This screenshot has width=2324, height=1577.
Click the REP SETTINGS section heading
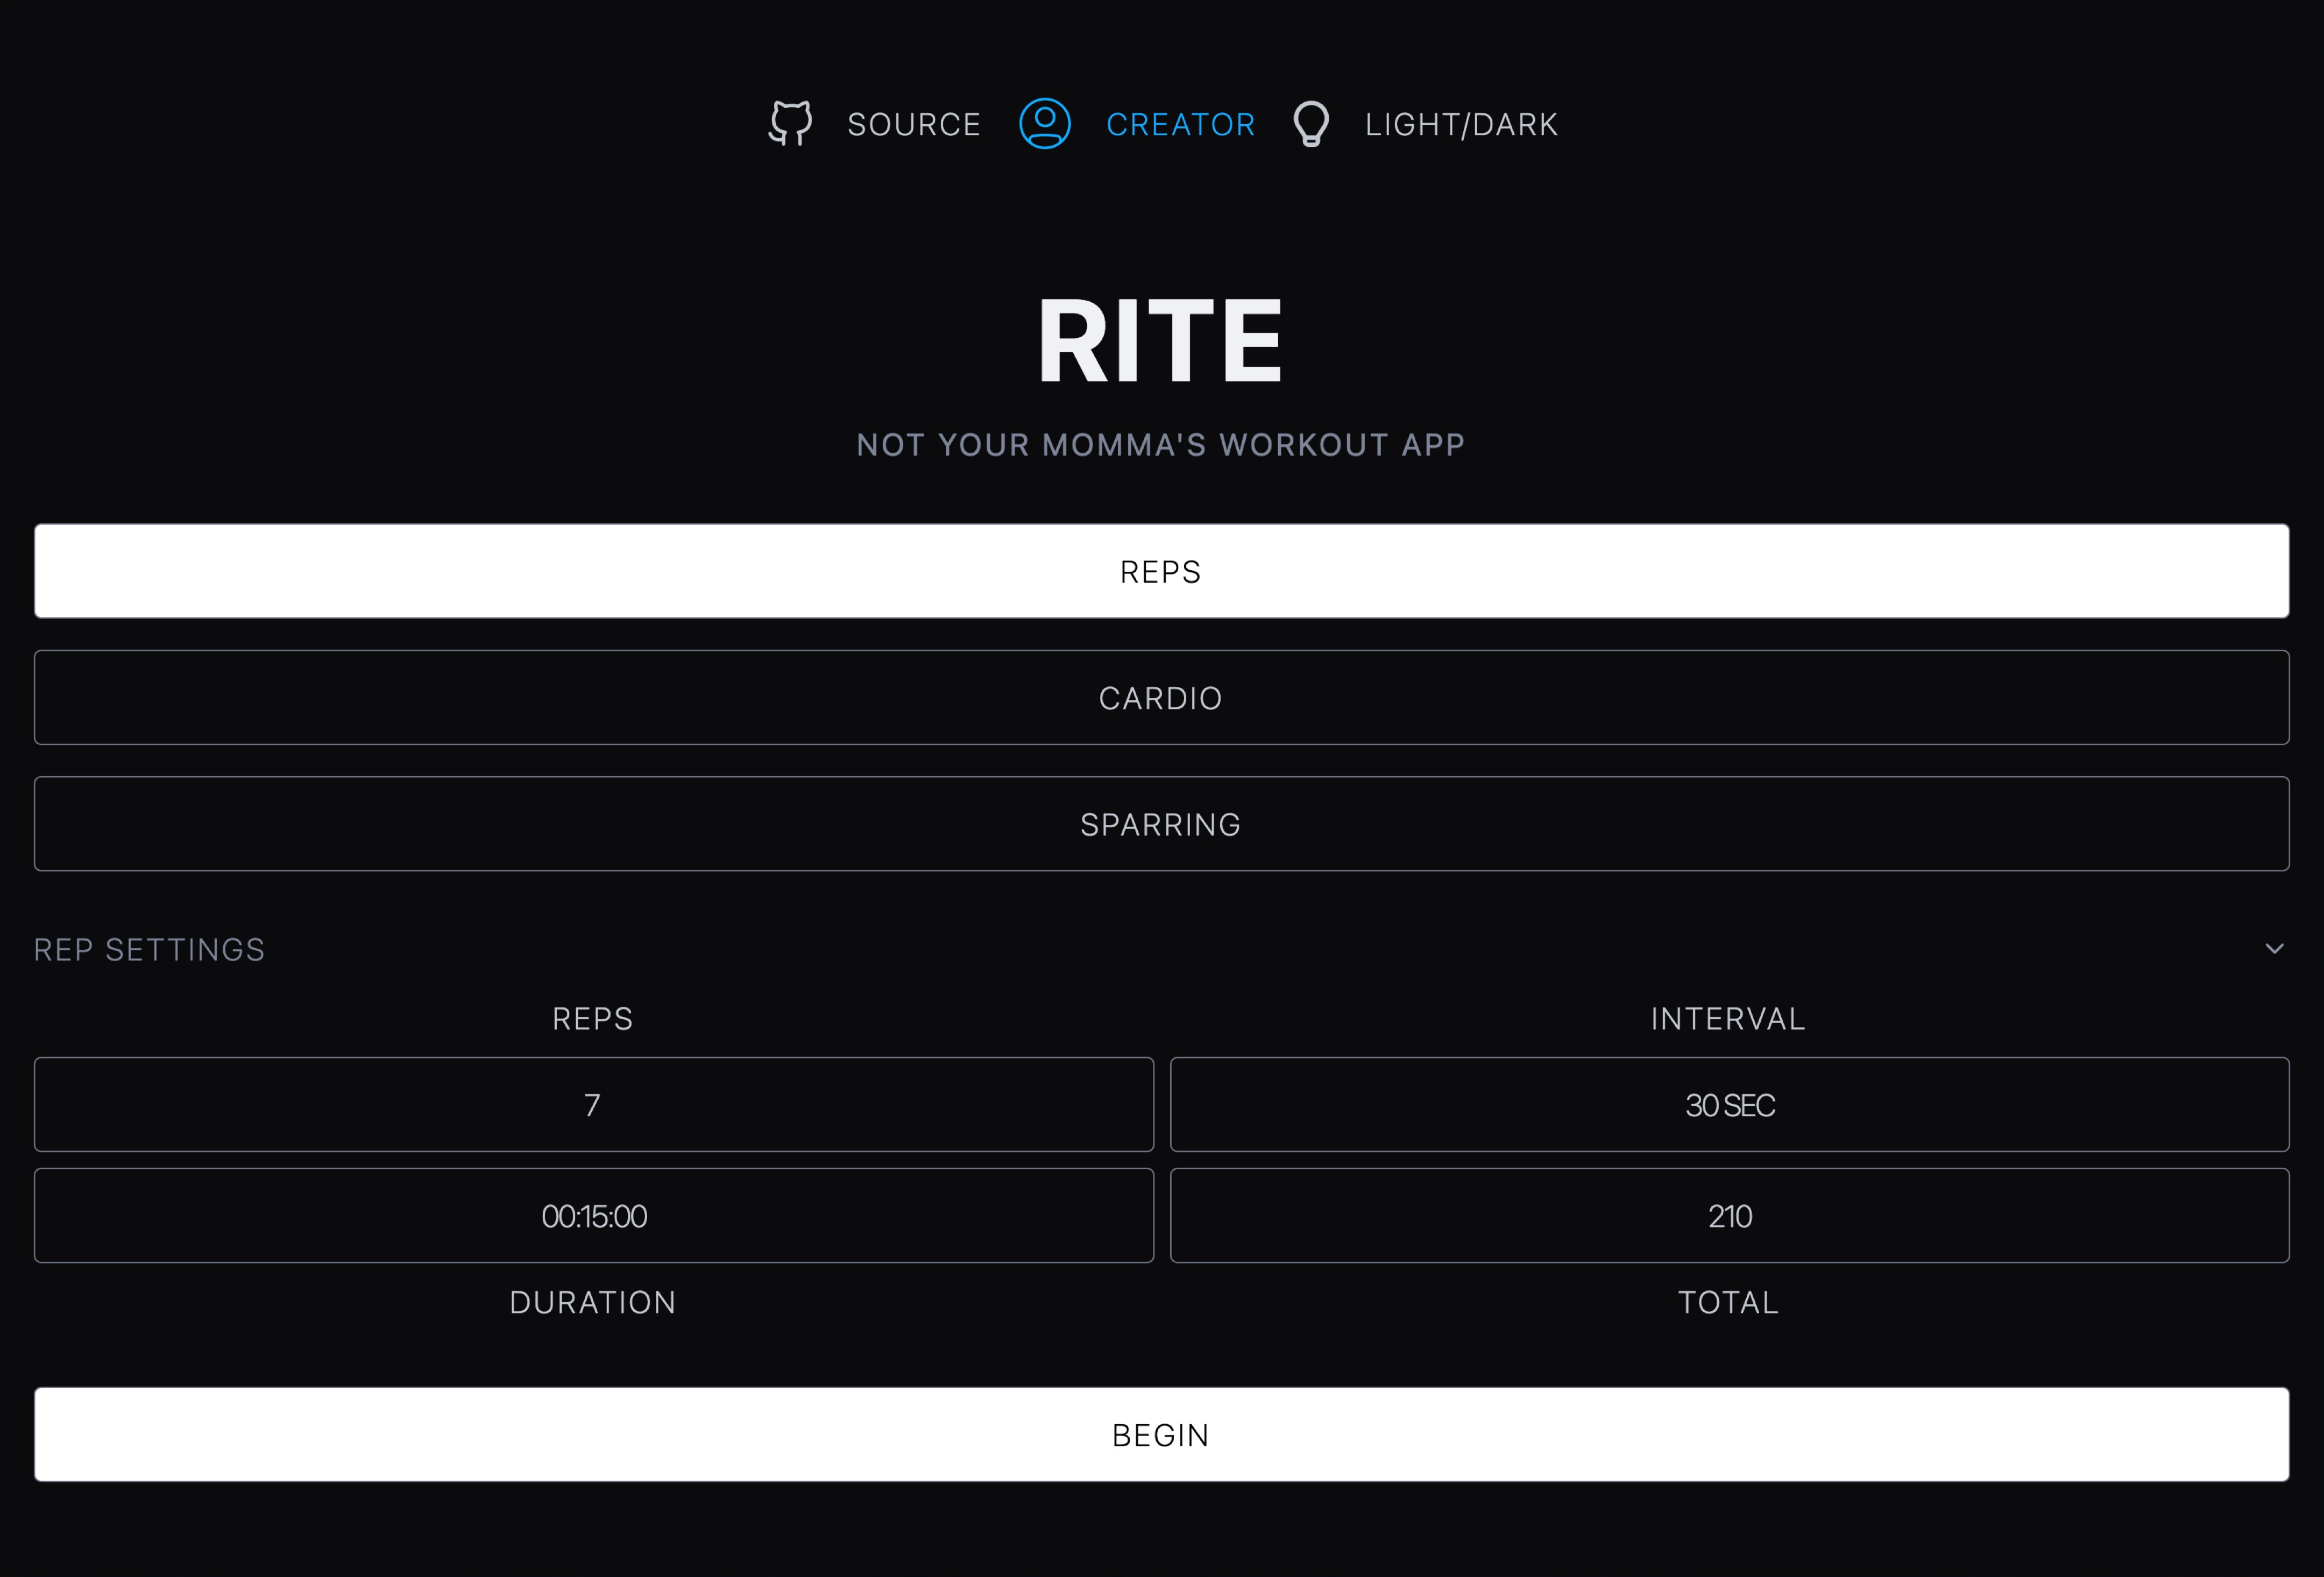[150, 950]
